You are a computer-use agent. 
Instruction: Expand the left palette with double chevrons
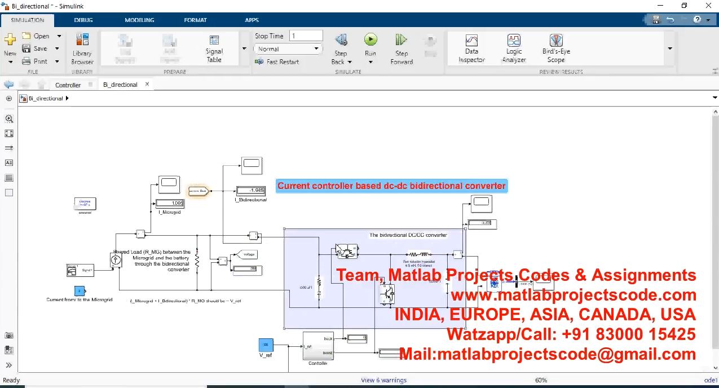[8, 365]
